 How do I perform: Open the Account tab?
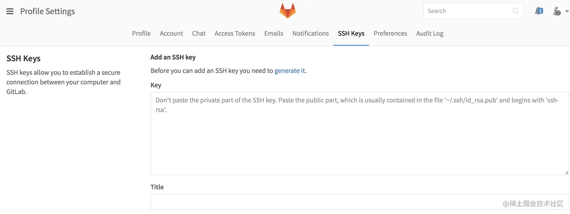pyautogui.click(x=171, y=33)
